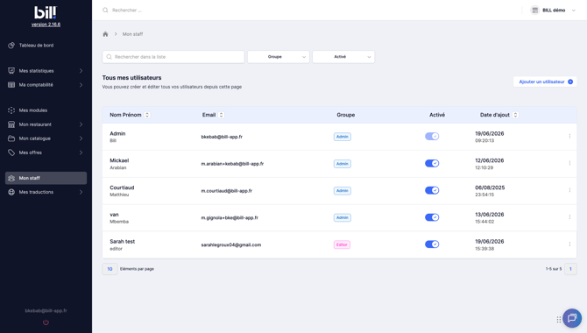Click bkebab@bill-app.fr at sidebar bottom
The image size is (587, 333).
coord(46,310)
